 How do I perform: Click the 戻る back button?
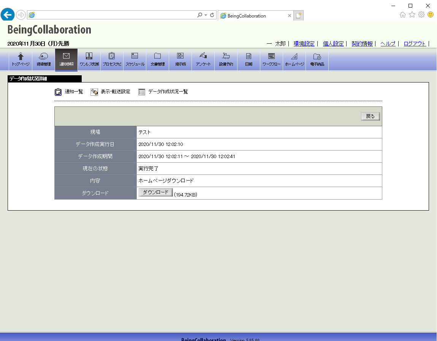coord(370,116)
